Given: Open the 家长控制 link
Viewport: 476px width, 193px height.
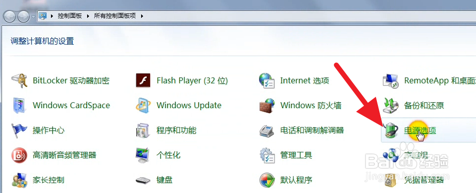Looking at the screenshot, I should (49, 180).
